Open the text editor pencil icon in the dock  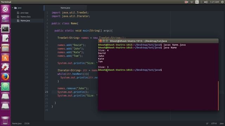5,38
